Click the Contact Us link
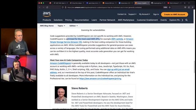196x110 pixels. 122,14
